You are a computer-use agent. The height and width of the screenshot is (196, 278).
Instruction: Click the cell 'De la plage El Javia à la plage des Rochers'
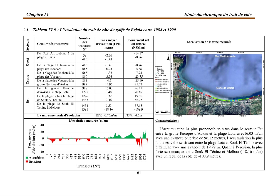55,67
